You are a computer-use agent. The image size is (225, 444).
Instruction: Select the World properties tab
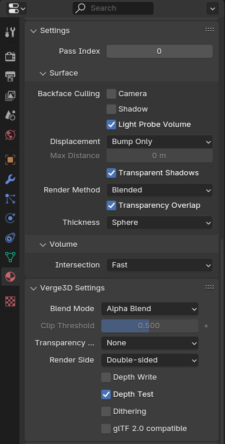click(x=10, y=135)
